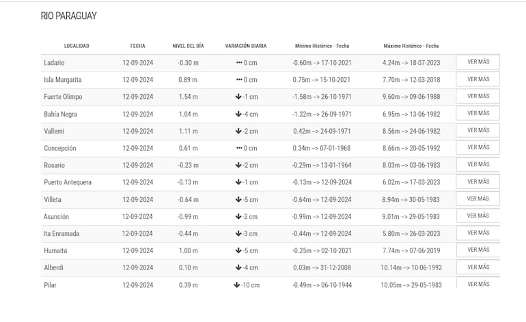Screen dimensions: 526x322
Task: Click the no-change dots icon in Concepción row
Action: tap(239, 148)
